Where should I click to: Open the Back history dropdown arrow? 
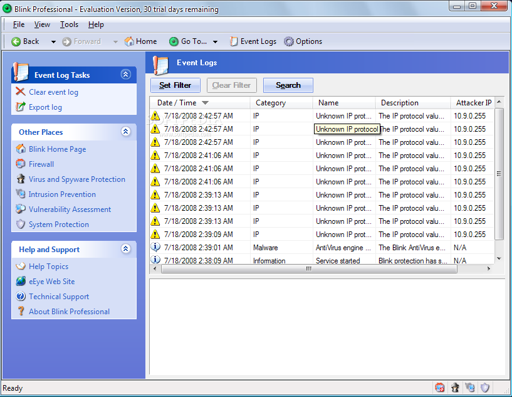pos(53,42)
